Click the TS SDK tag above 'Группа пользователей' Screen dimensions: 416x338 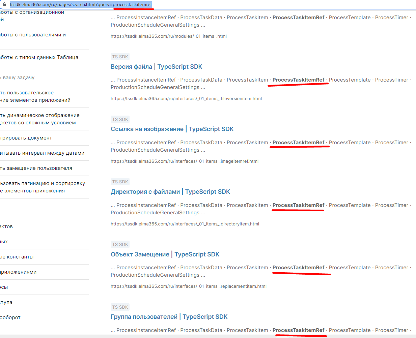pyautogui.click(x=120, y=307)
